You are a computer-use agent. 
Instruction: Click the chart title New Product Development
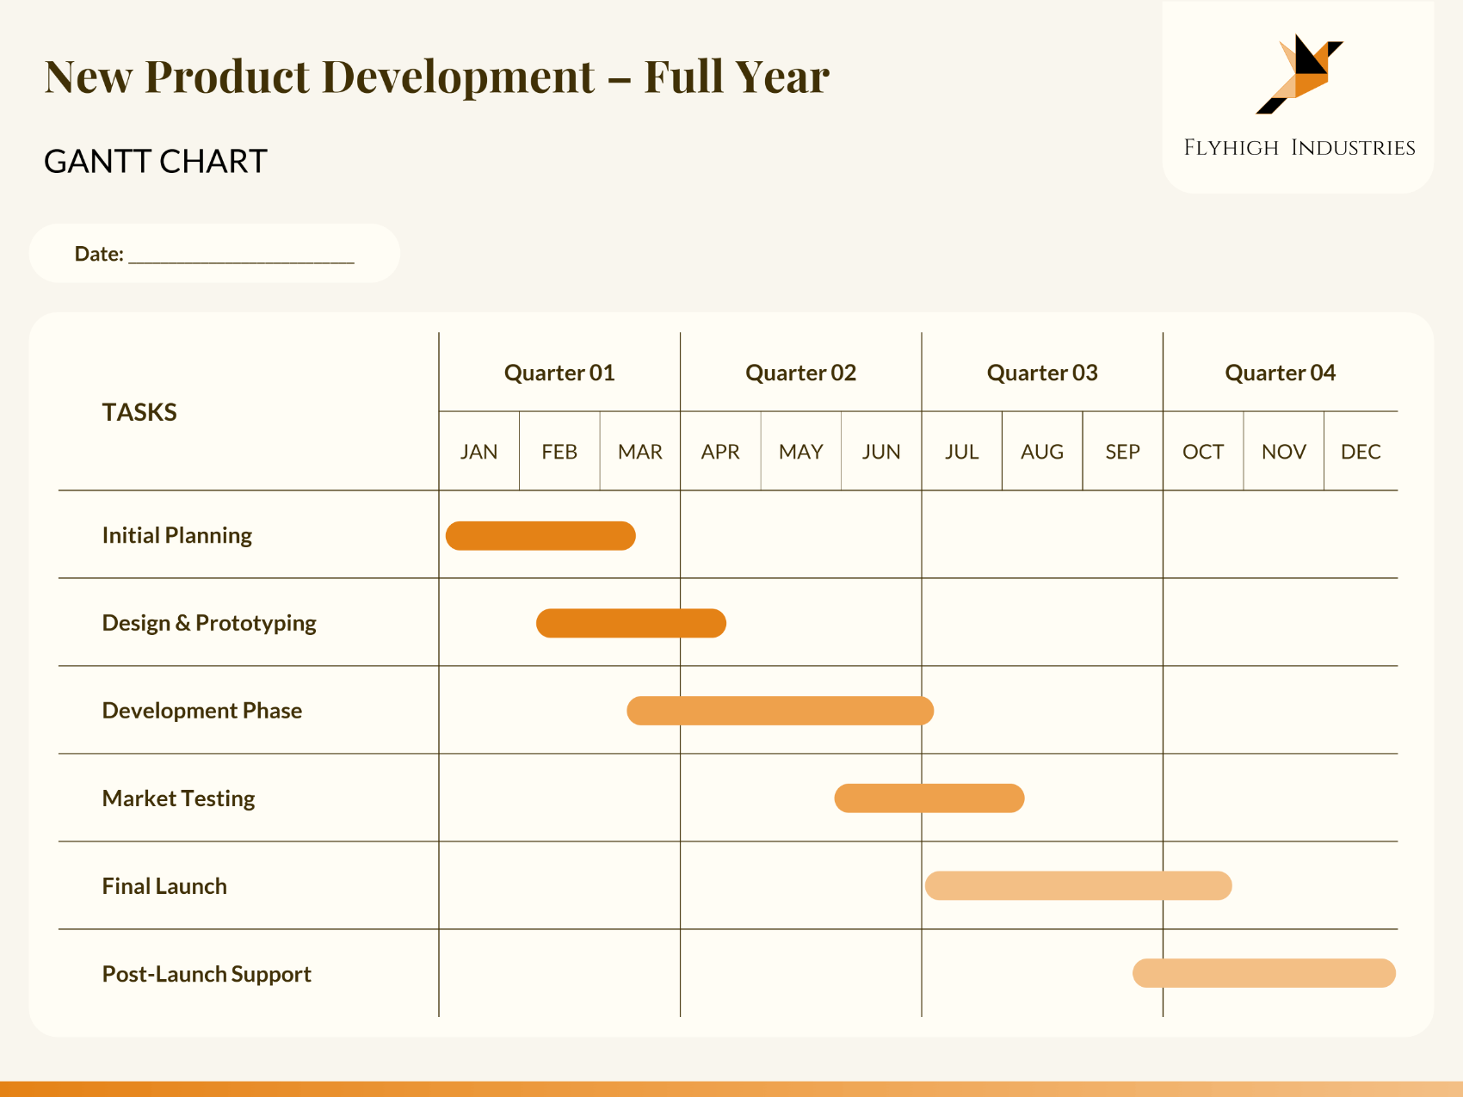(437, 77)
